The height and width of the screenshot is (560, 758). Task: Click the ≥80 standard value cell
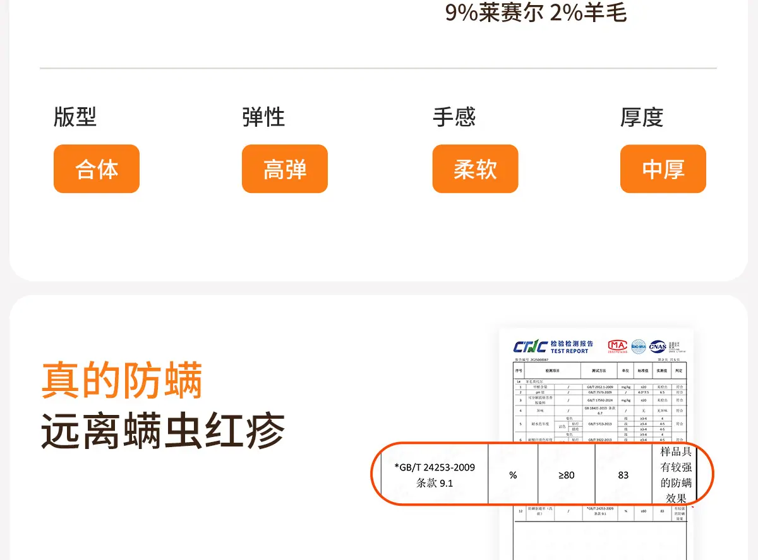point(566,475)
